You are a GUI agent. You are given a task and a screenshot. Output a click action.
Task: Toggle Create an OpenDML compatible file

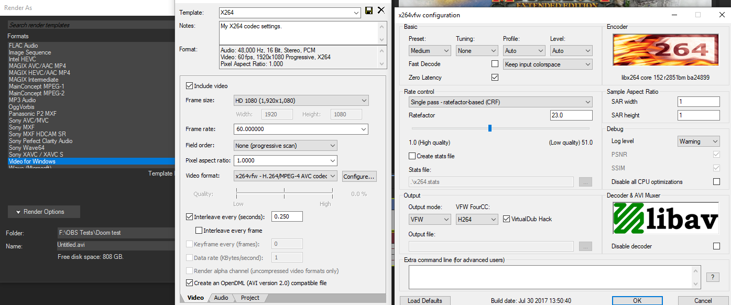(190, 283)
